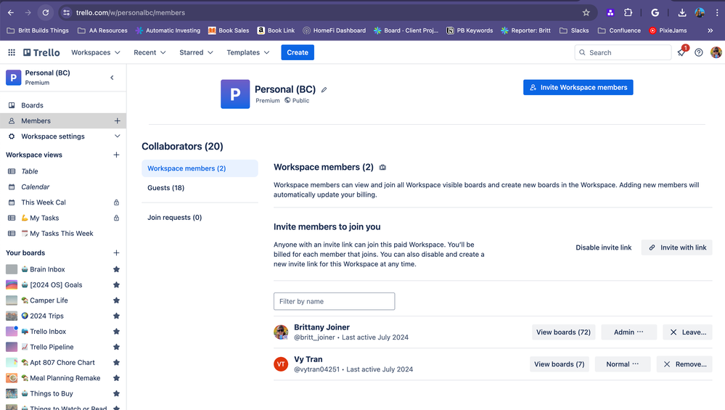Viewport: 725px width, 410px height.
Task: Unstar the Things to Buy board
Action: [117, 394]
